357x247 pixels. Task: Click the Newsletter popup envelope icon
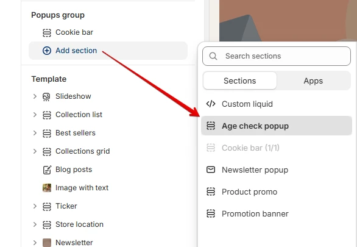[x=211, y=170]
